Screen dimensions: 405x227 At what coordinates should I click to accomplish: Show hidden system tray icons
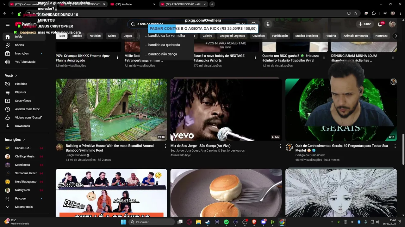[332, 222]
